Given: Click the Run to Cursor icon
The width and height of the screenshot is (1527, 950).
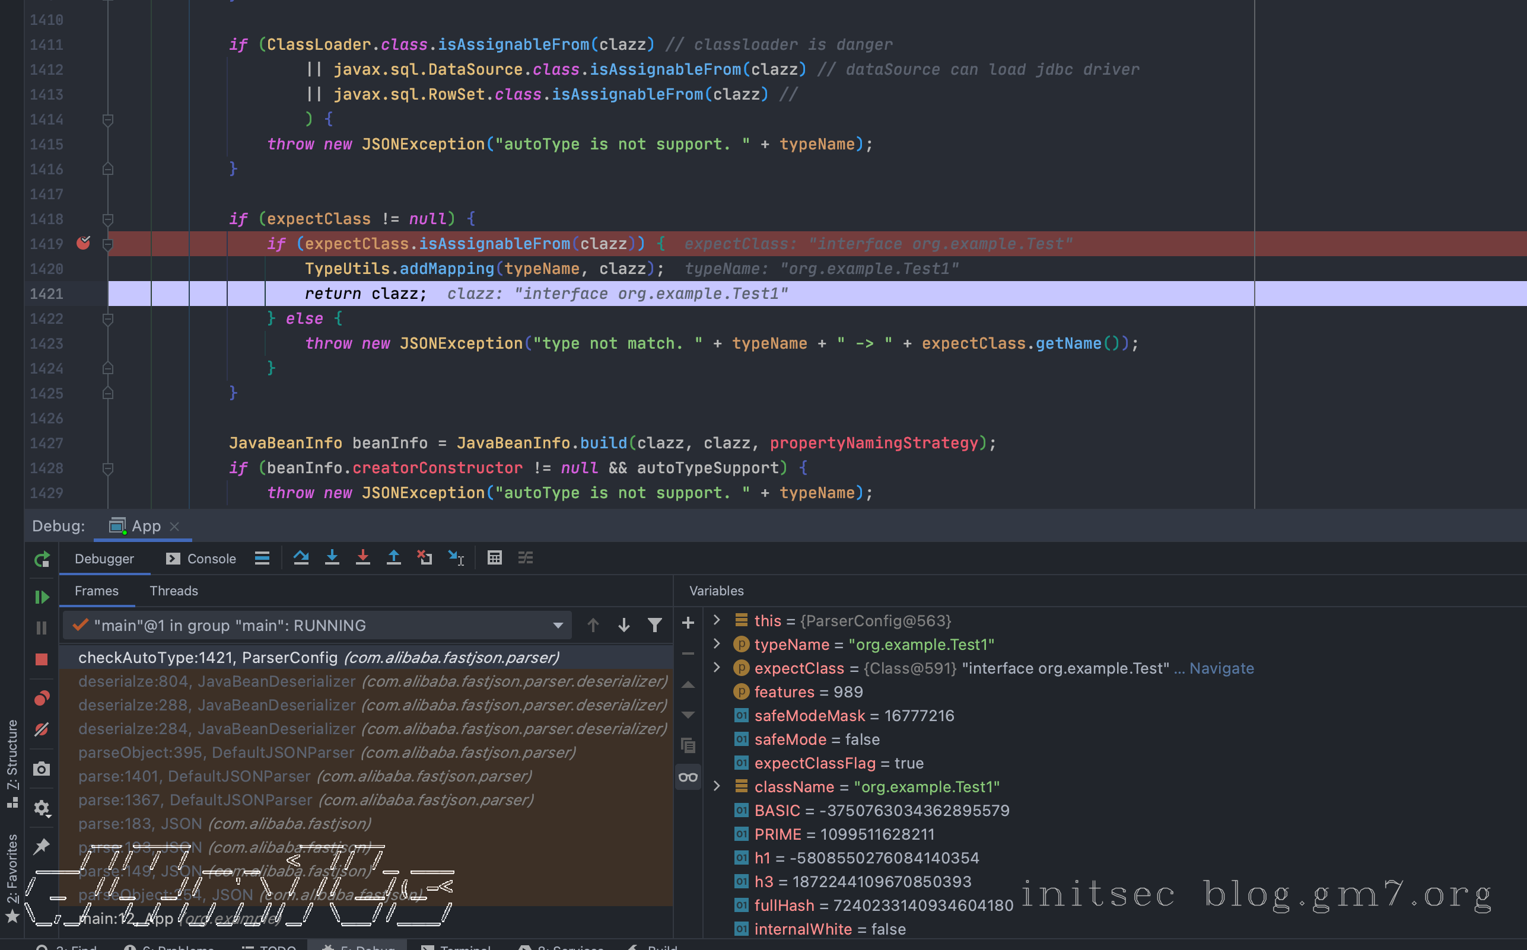Looking at the screenshot, I should [456, 558].
